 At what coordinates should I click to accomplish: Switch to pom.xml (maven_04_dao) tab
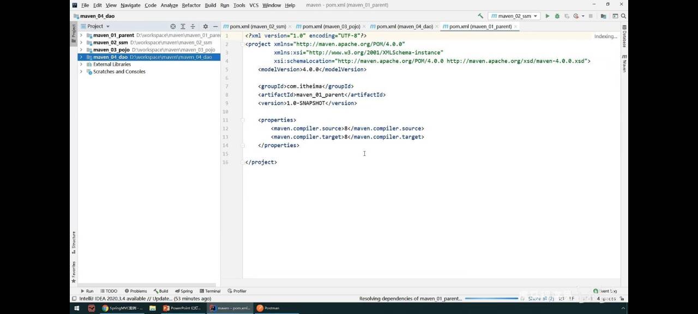[405, 26]
